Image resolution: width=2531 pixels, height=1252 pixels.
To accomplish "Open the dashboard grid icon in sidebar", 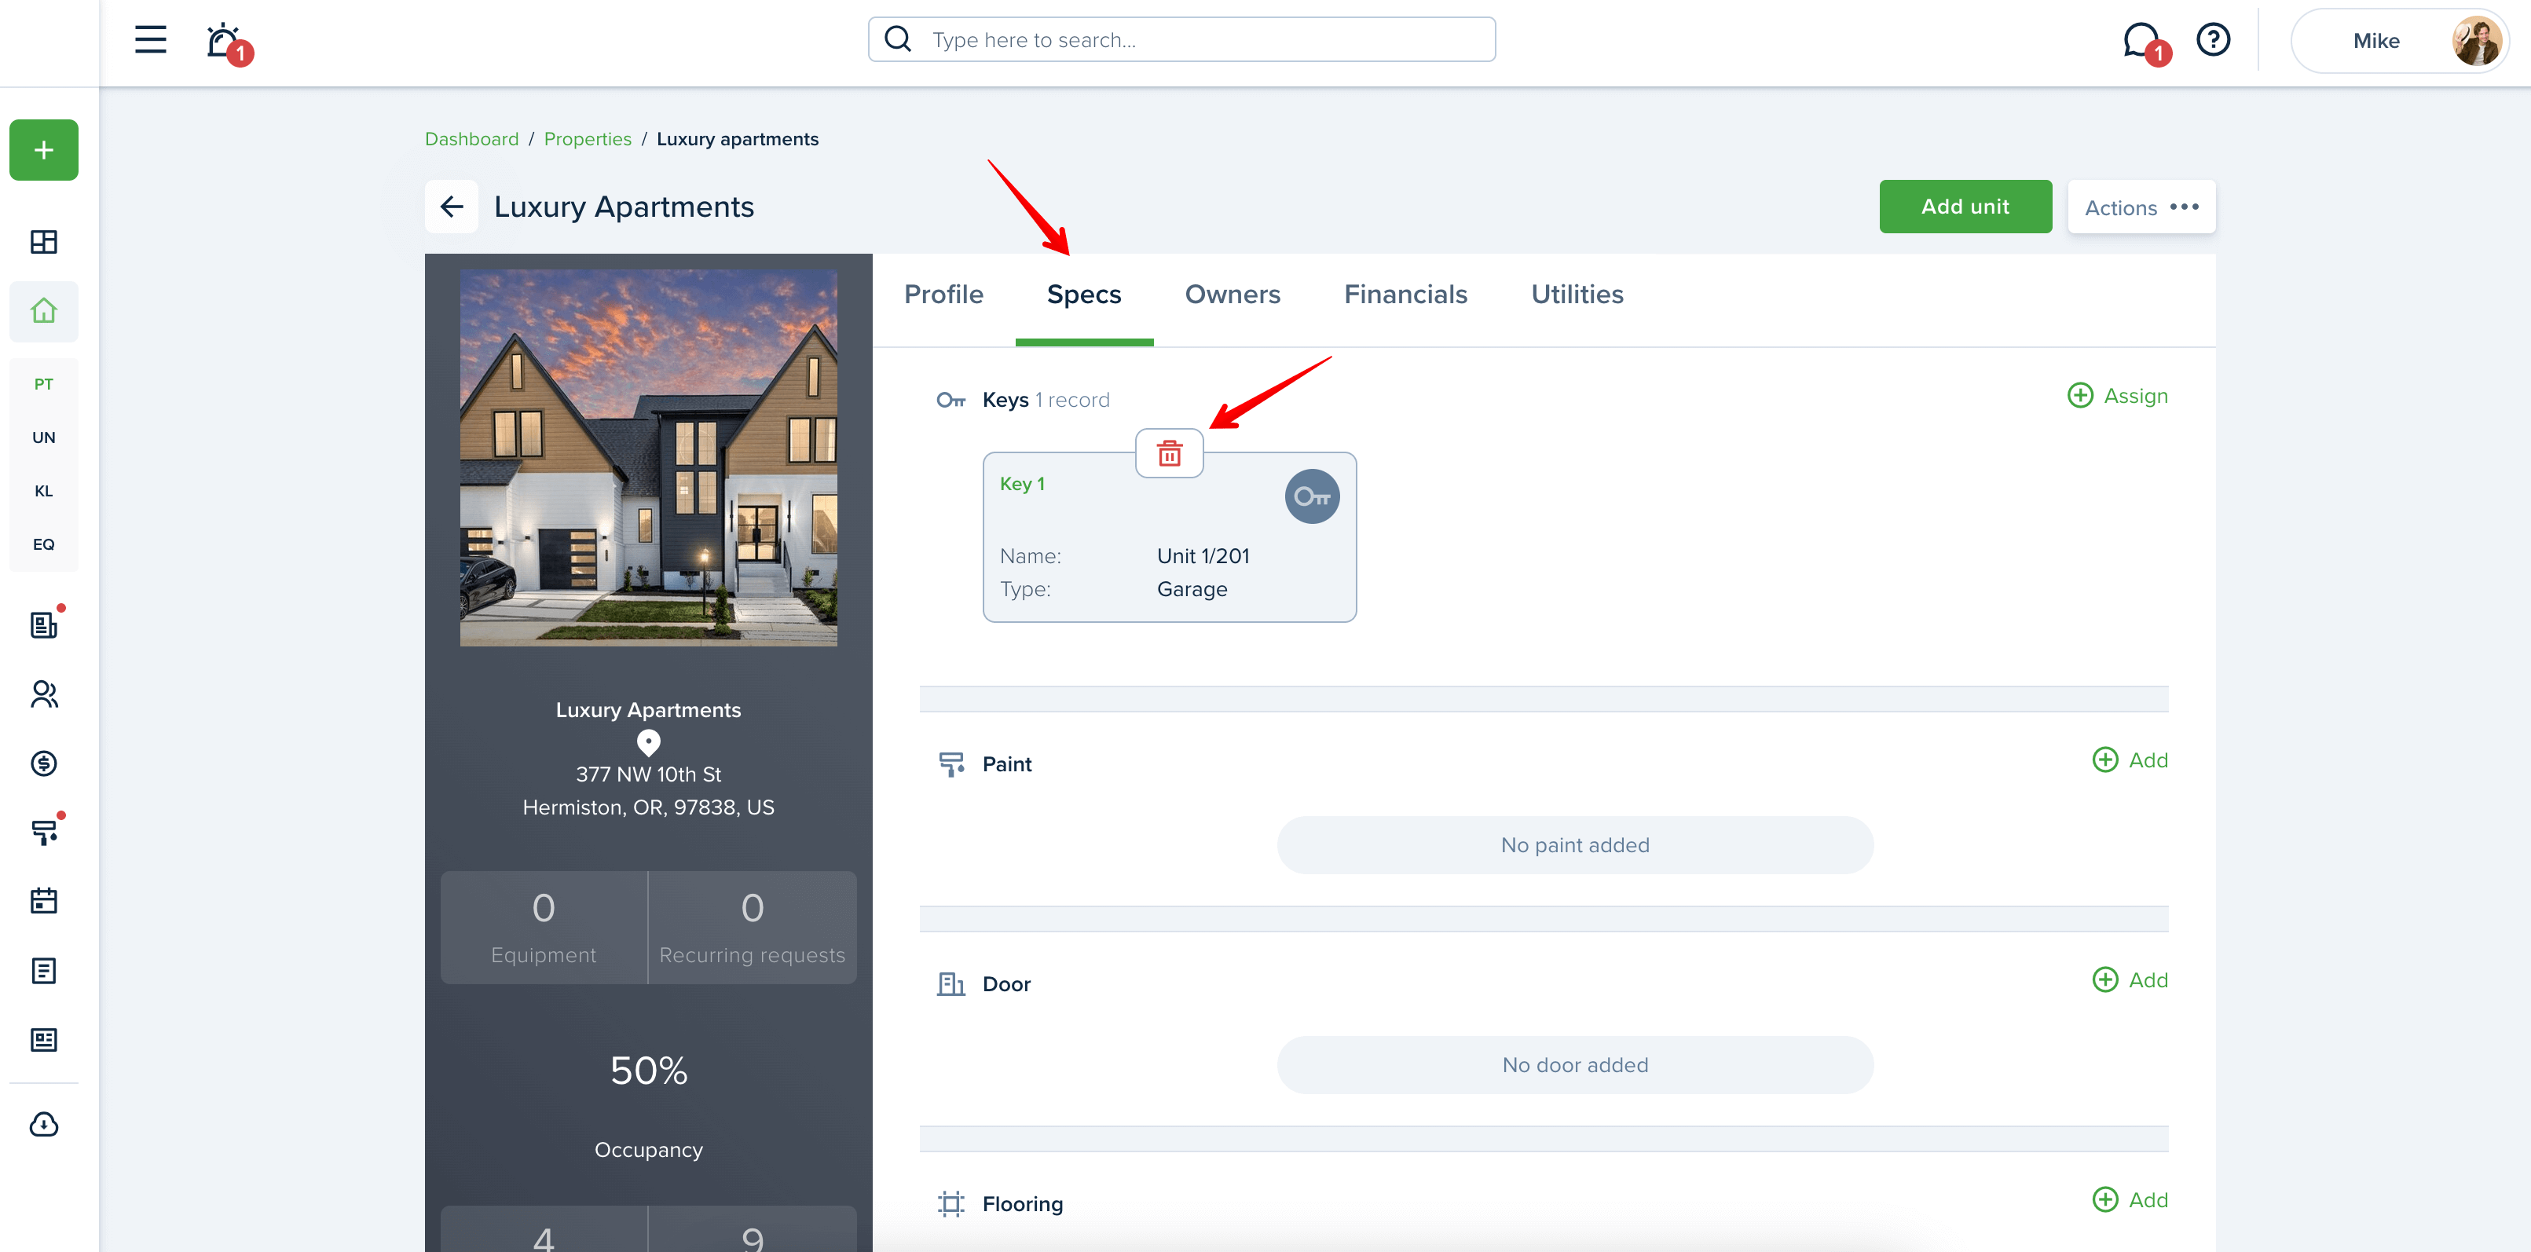I will click(x=44, y=242).
